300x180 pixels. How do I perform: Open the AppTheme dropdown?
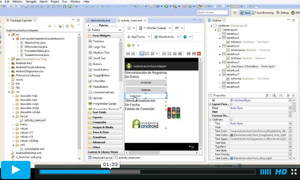(138, 37)
